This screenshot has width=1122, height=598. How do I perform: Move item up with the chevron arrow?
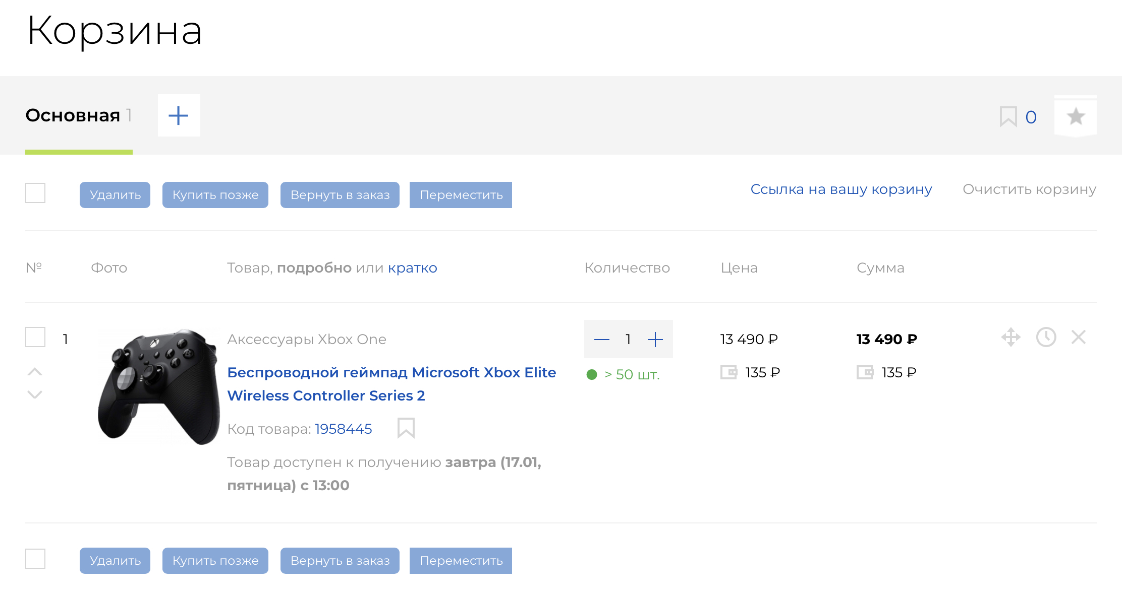tap(35, 372)
